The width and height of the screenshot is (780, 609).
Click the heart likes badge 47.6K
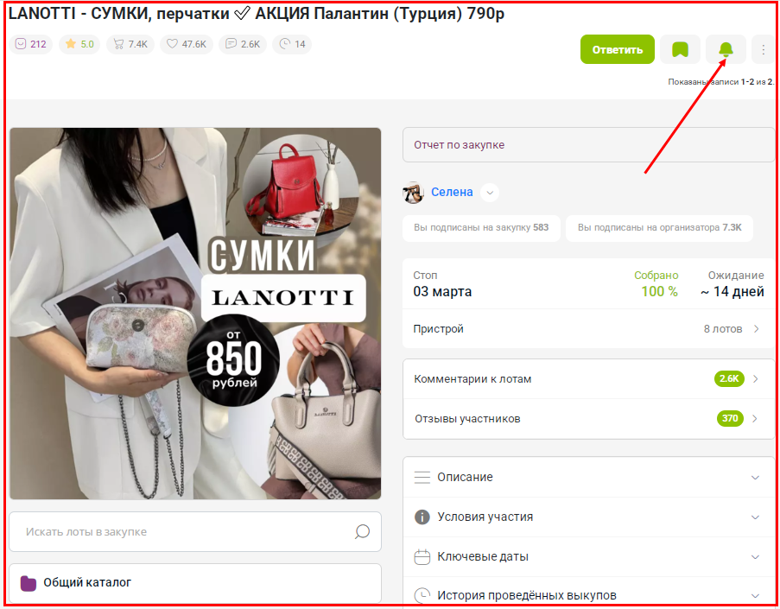[187, 44]
